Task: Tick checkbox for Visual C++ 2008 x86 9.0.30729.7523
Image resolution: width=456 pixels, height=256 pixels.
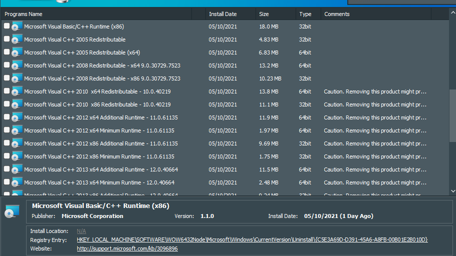Action: click(x=7, y=78)
